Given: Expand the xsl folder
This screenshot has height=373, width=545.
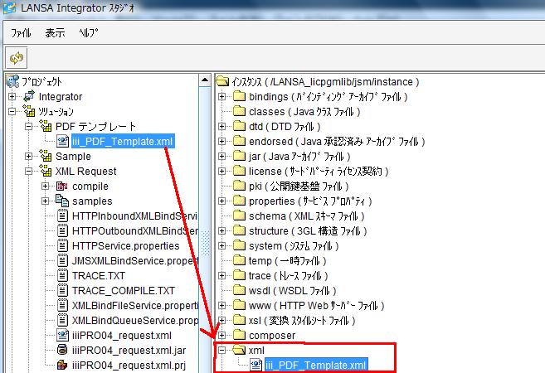Looking at the screenshot, I should click(x=222, y=321).
